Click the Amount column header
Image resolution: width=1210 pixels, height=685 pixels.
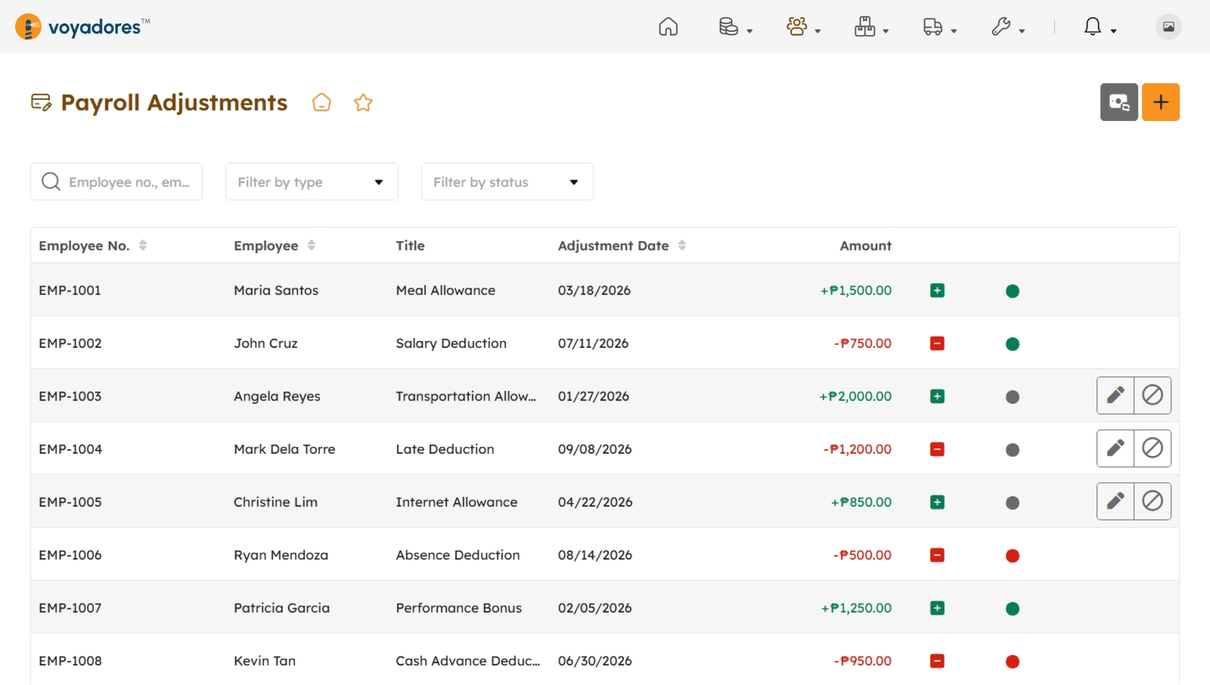(865, 245)
